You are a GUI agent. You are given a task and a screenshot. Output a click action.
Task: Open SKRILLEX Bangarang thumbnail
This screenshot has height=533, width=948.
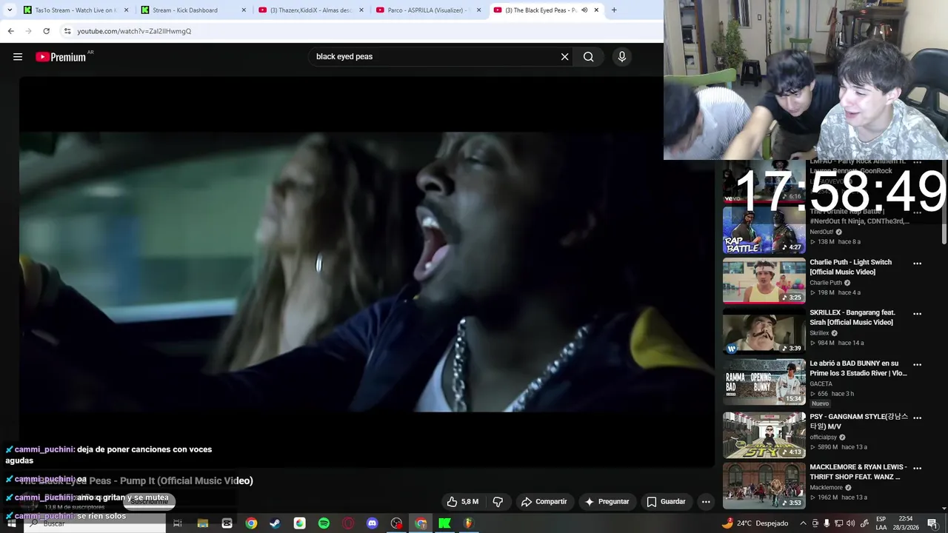(764, 332)
